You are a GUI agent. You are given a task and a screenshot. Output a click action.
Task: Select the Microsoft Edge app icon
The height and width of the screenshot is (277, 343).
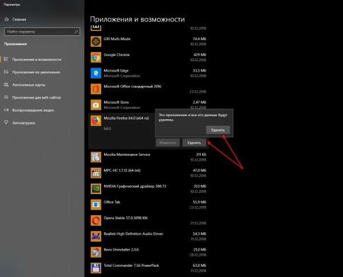pos(96,73)
